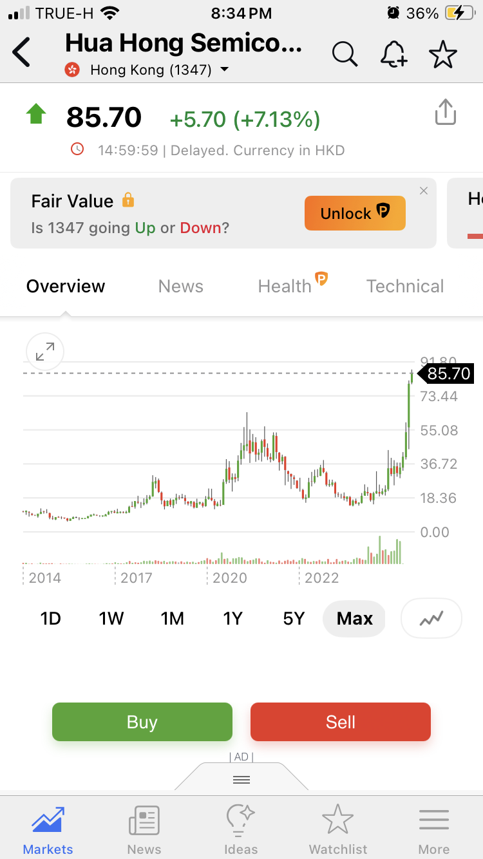Screen dimensions: 483x859
Task: Tap the red Down link in Fair Value
Action: [201, 228]
